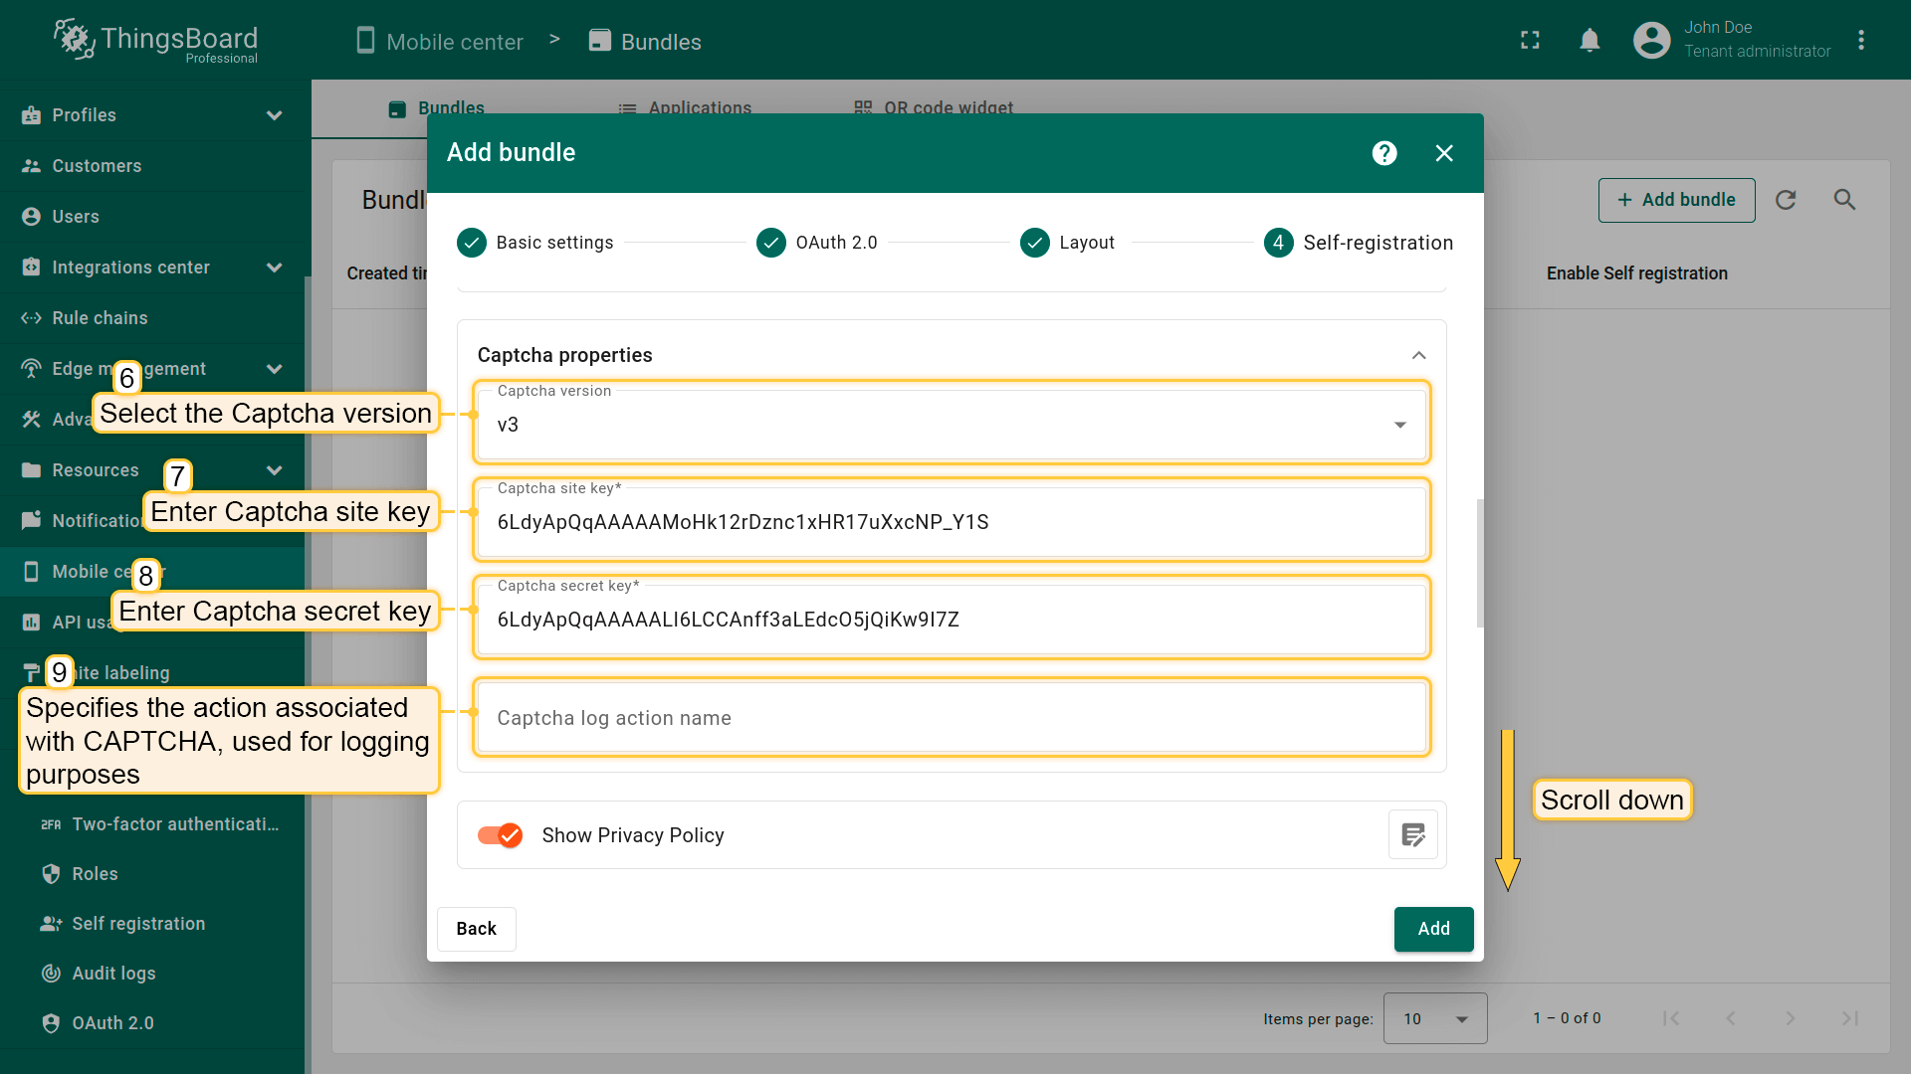Viewport: 1911px width, 1074px height.
Task: Open the John Doe profile avatar
Action: click(1651, 41)
